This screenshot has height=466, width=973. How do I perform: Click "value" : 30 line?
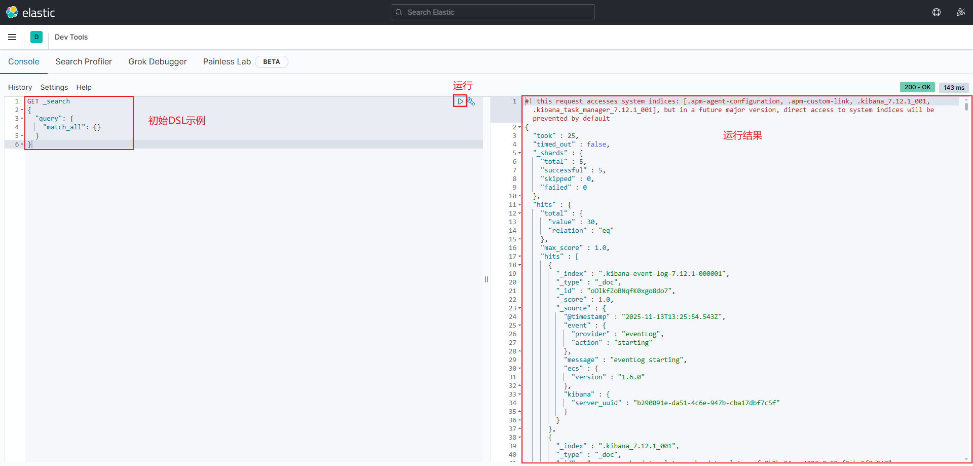(x=573, y=222)
